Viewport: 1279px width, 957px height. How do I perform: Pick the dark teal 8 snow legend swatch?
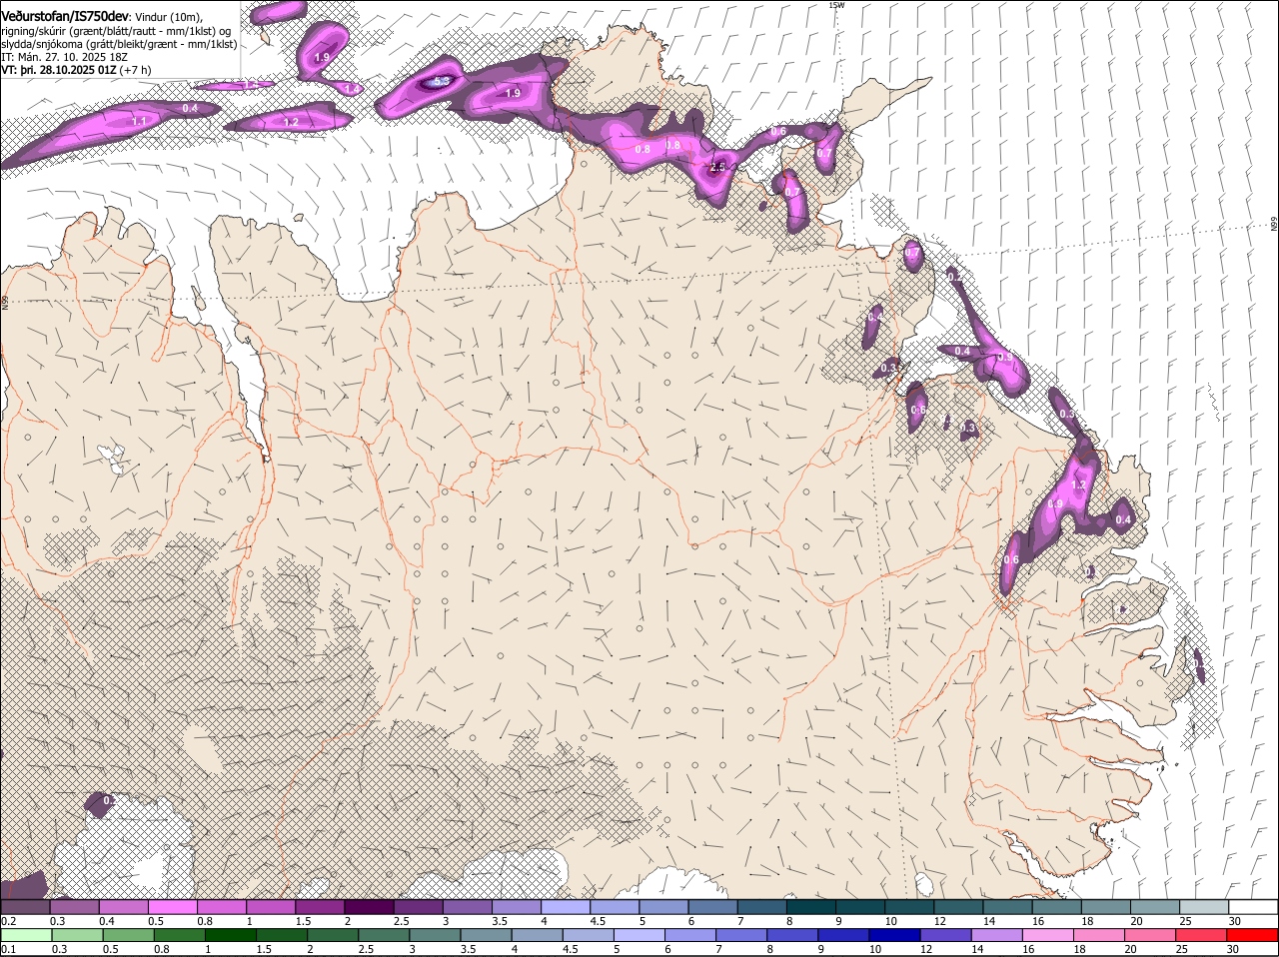pyautogui.click(x=812, y=906)
